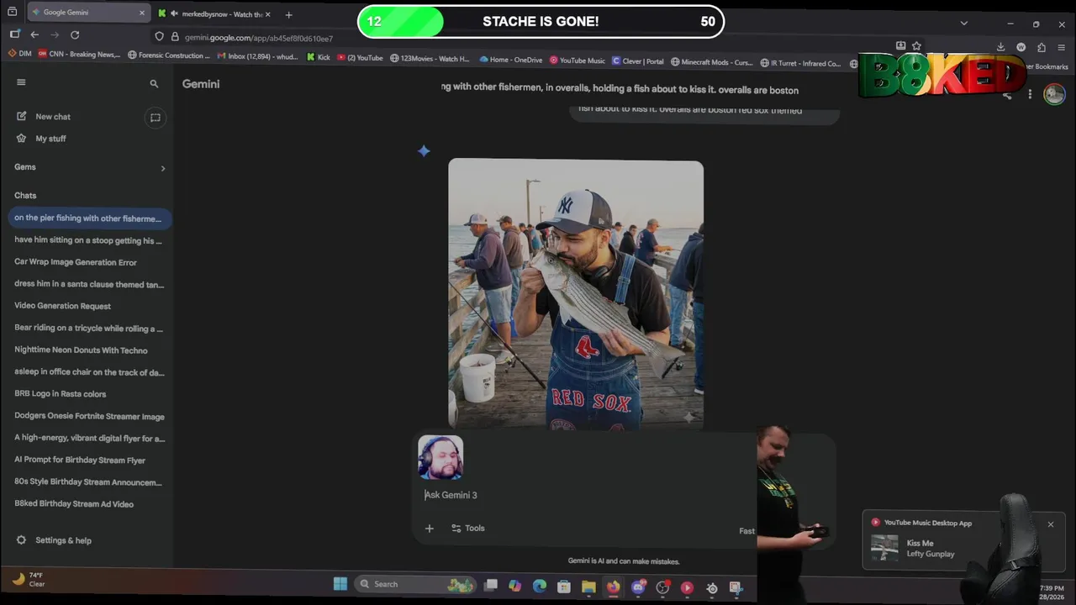Go back with the browser back arrow
The image size is (1076, 605).
(x=34, y=34)
